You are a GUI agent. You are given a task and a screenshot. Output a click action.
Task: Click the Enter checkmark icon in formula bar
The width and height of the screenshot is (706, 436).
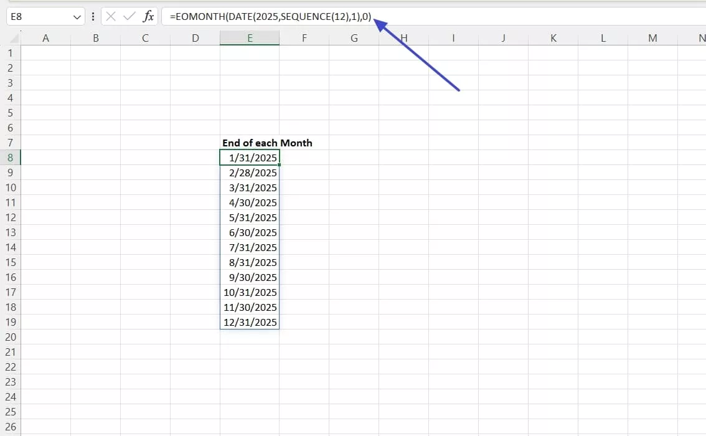tap(128, 16)
